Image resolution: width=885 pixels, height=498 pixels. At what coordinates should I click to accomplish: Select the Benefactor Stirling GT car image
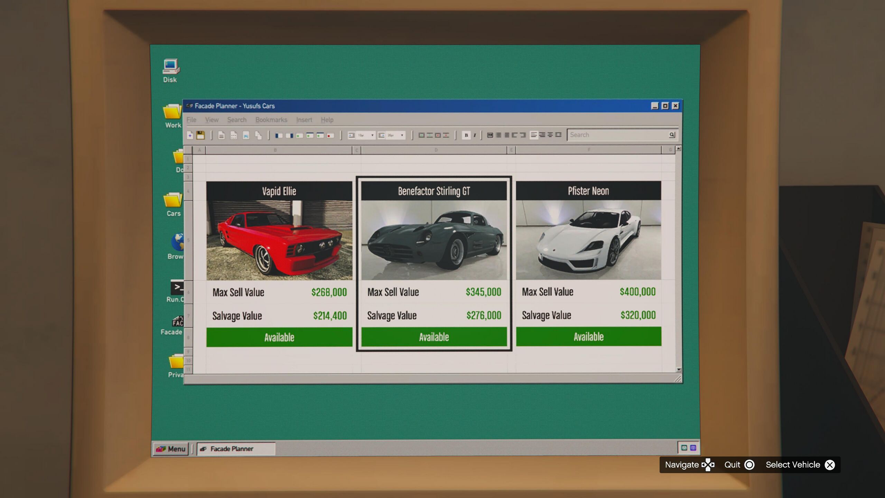(434, 240)
